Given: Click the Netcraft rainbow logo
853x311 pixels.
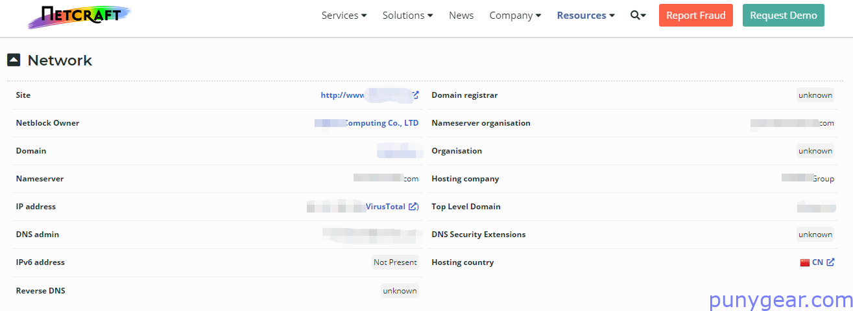Looking at the screenshot, I should coord(79,16).
